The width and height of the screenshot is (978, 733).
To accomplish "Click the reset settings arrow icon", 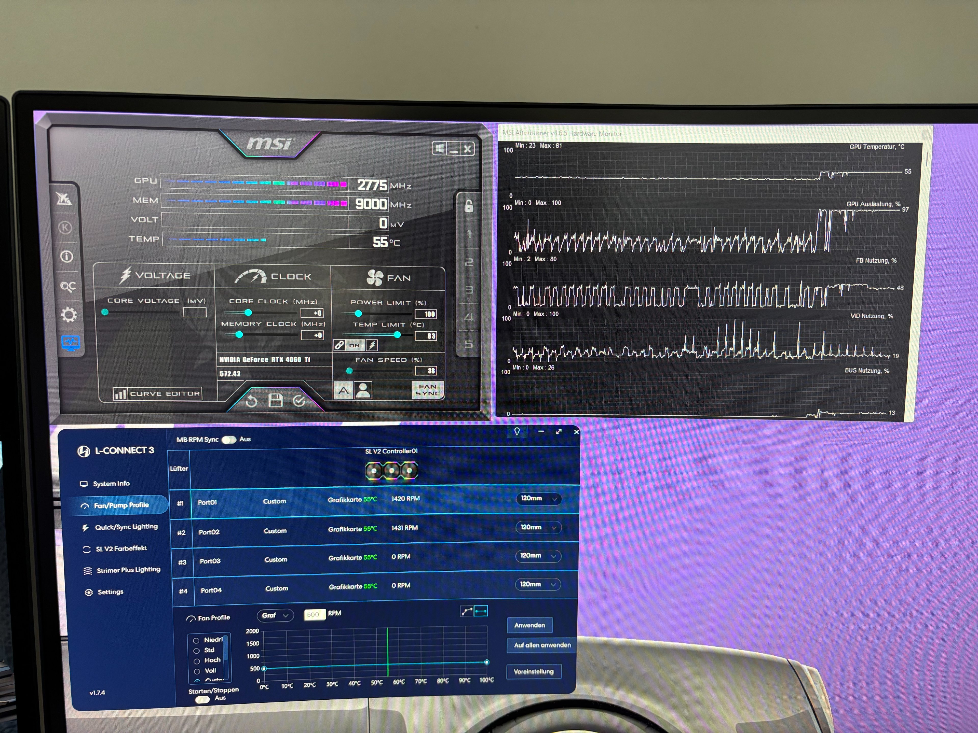I will (251, 401).
